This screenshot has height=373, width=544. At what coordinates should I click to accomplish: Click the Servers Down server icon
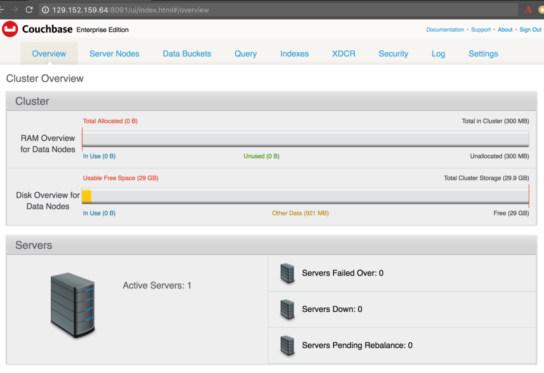[287, 309]
